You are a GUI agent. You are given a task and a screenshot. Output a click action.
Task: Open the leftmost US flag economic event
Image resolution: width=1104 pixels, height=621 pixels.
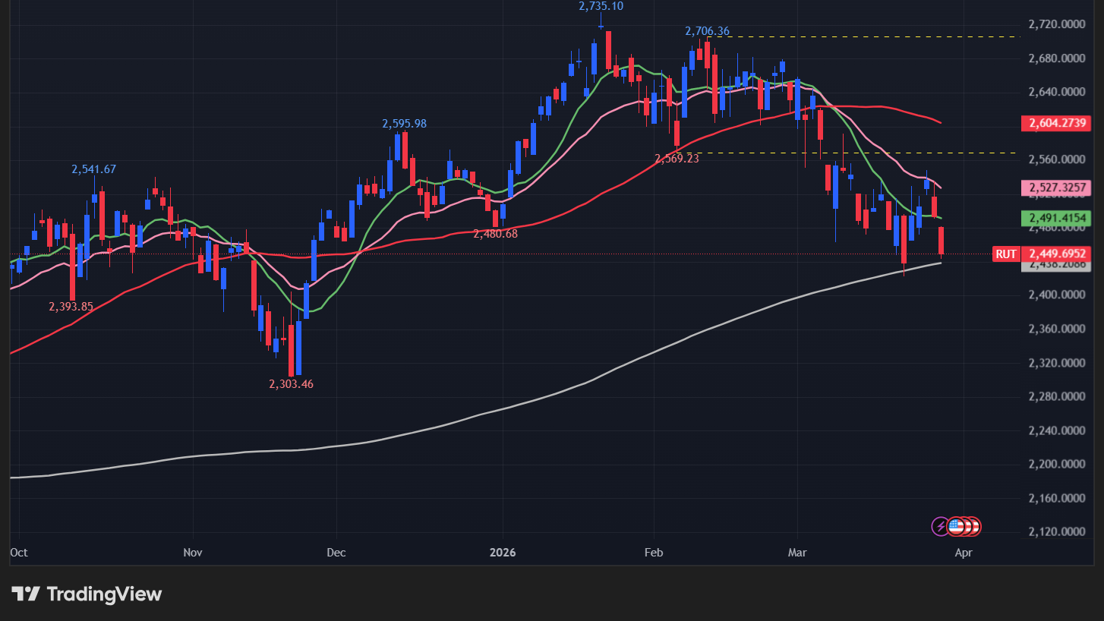coord(954,526)
